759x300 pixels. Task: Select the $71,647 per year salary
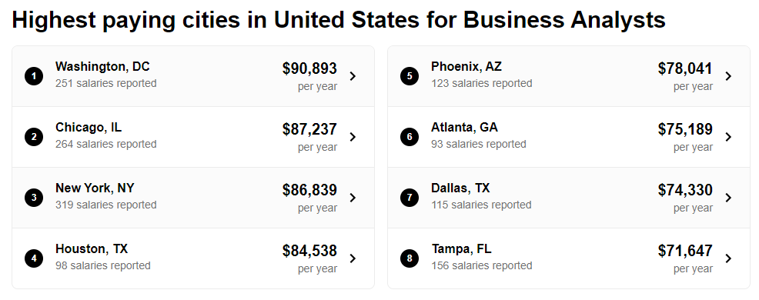tap(685, 259)
